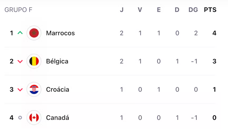228x131 pixels.
Task: Open the Croácia team name
Action: (x=58, y=89)
